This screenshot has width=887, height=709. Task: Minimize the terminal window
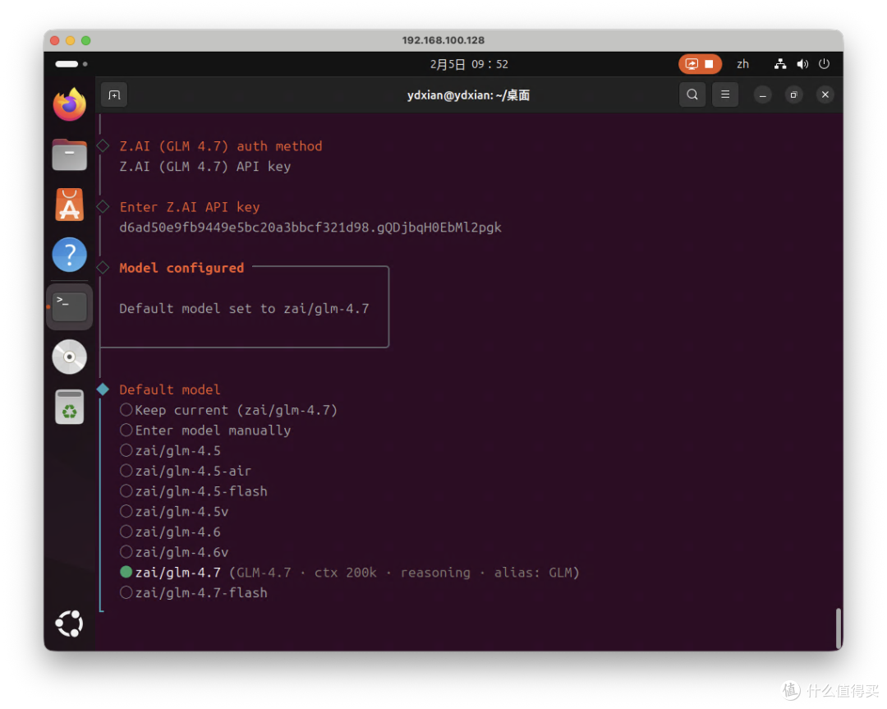pos(762,95)
